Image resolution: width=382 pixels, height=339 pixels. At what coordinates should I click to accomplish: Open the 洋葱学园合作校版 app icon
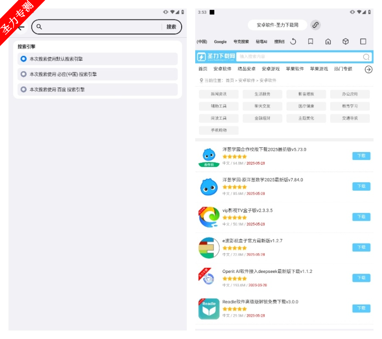(x=209, y=157)
